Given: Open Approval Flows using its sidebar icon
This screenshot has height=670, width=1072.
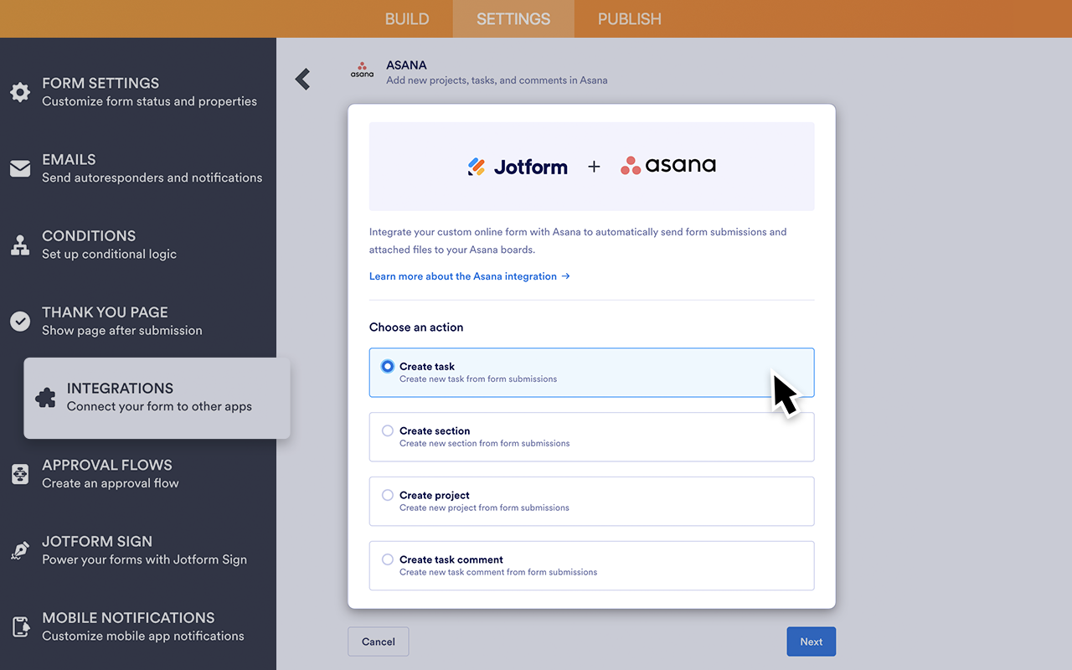Looking at the screenshot, I should click(x=20, y=474).
